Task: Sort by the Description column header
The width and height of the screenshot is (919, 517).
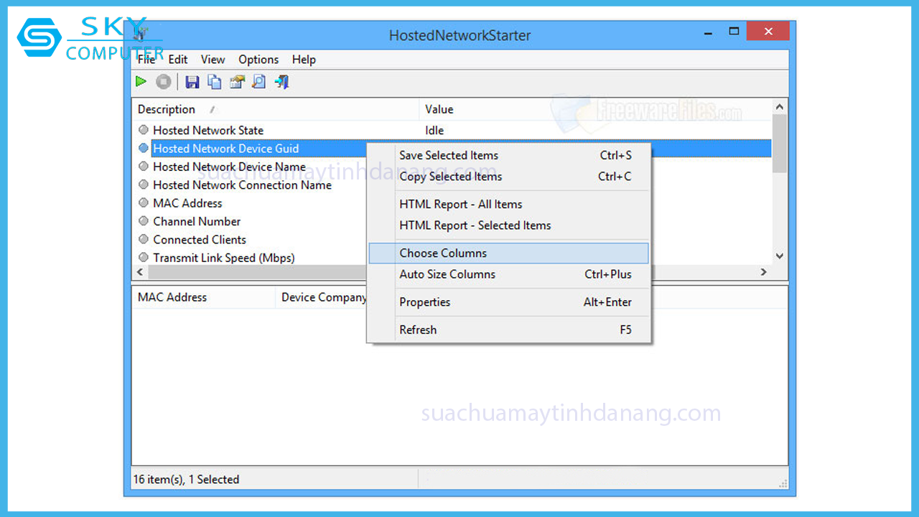Action: [x=167, y=109]
